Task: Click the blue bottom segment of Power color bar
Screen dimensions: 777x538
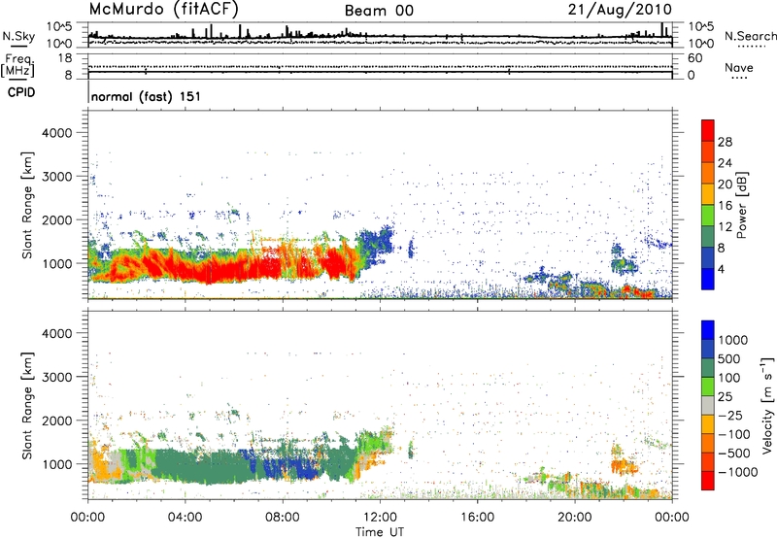Action: 708,279
